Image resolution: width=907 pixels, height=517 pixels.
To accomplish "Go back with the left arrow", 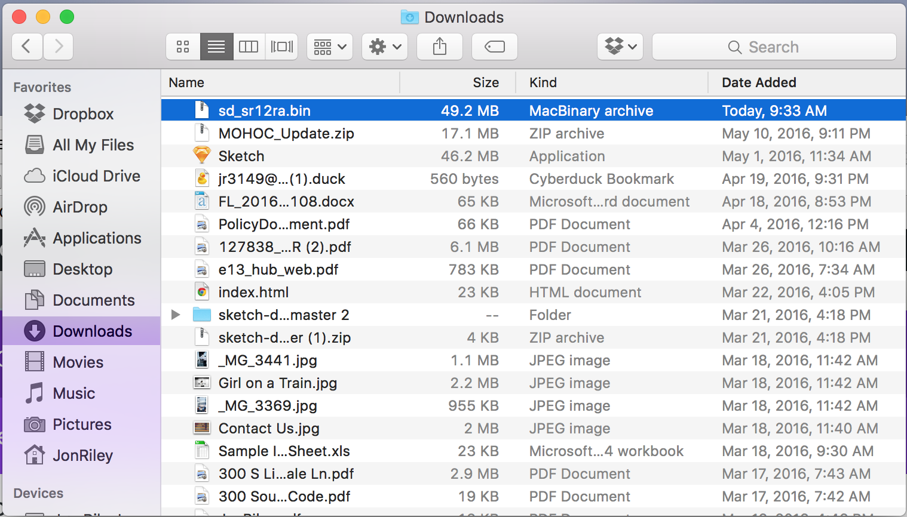I will [27, 47].
